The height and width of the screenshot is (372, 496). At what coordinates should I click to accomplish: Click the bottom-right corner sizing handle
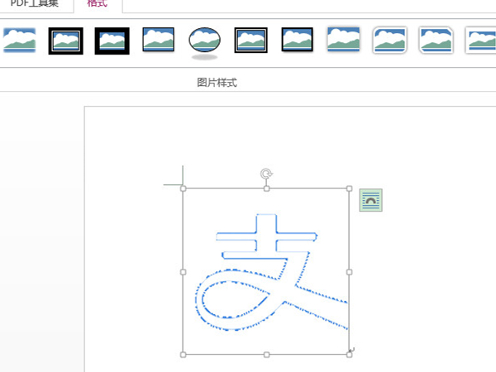click(349, 355)
